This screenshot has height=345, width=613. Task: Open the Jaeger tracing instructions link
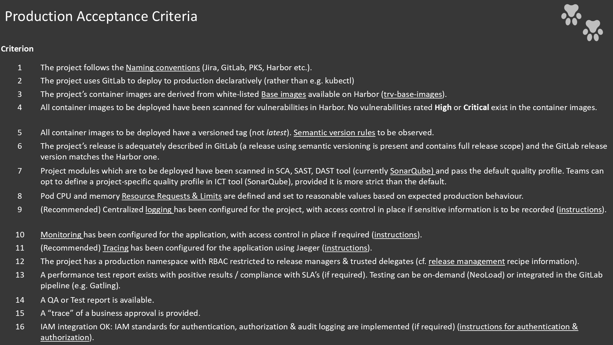[x=346, y=248]
